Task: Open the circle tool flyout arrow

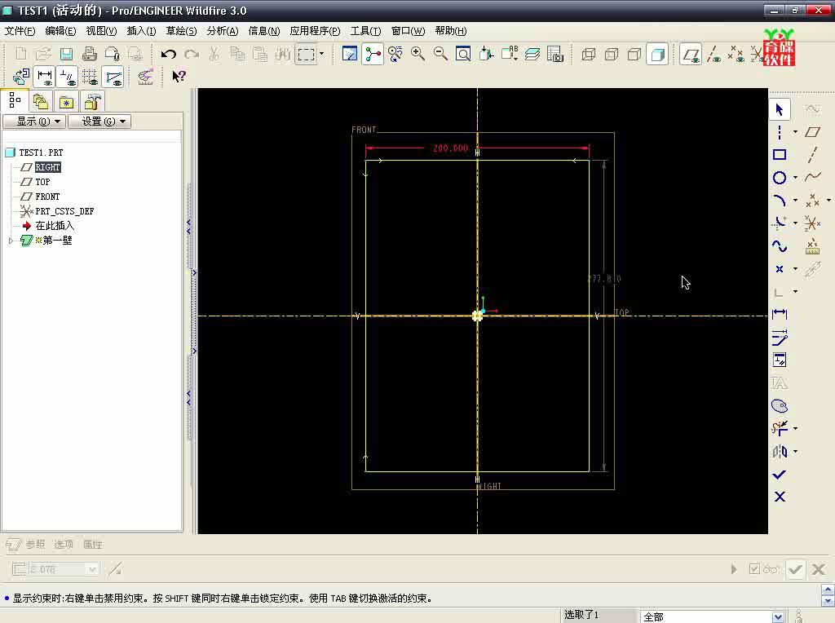Action: pyautogui.click(x=795, y=178)
